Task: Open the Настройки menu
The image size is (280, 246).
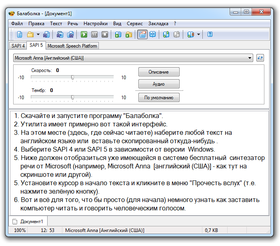Action: pyautogui.click(x=96, y=24)
